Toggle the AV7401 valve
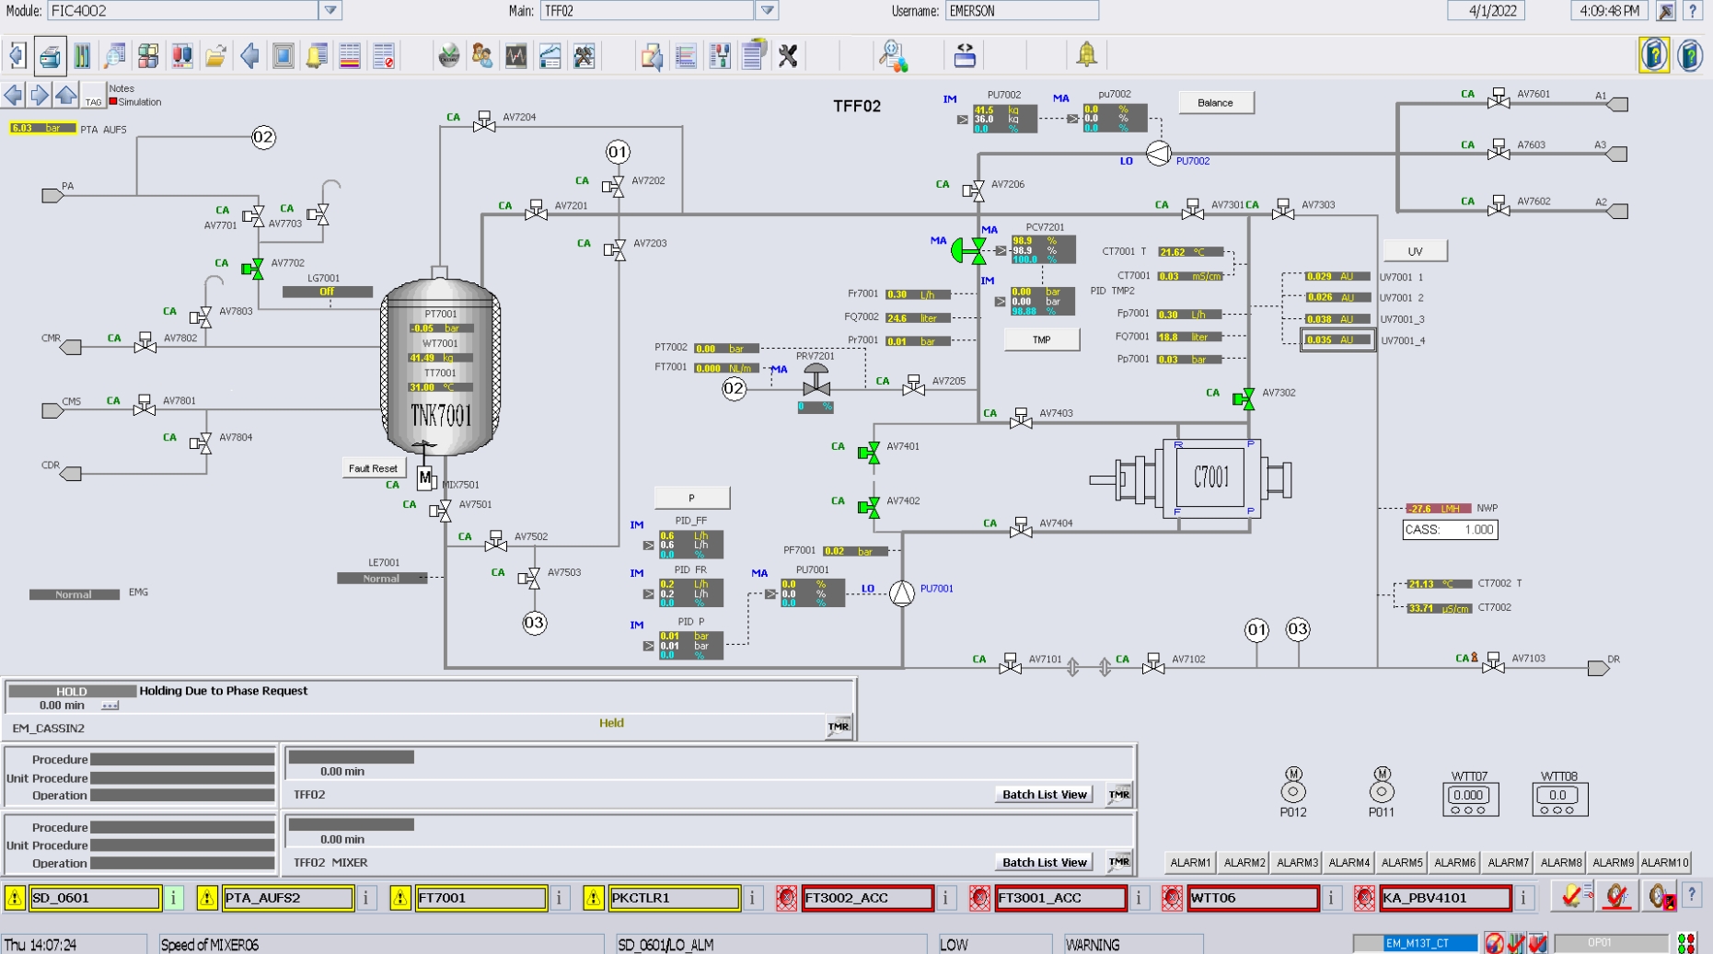Screen dimensions: 1713x954 [868, 452]
